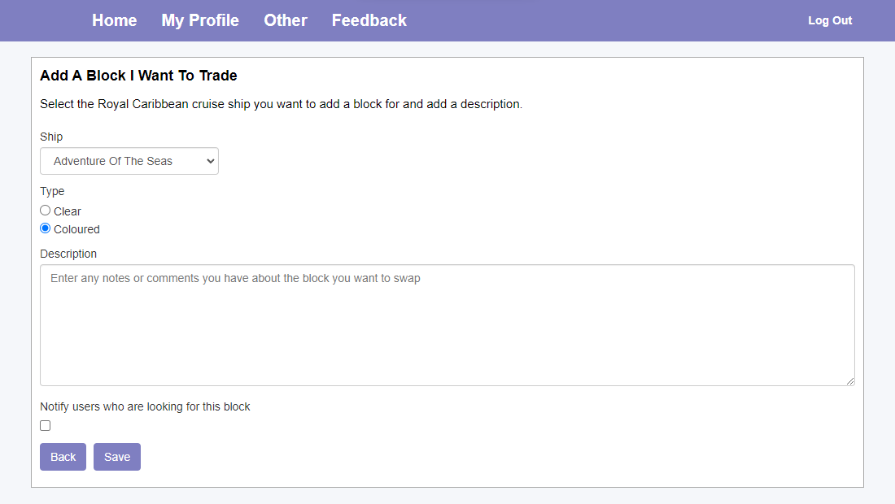Click the "Type" field label
Viewport: 895px width, 504px height.
(52, 191)
